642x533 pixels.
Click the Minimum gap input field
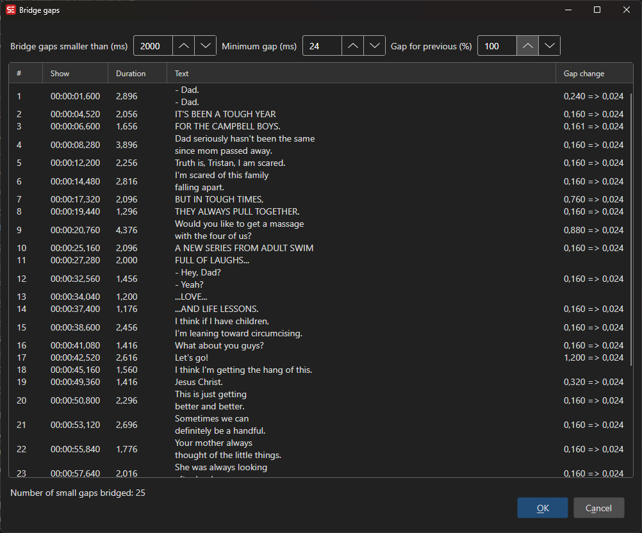[x=322, y=46]
